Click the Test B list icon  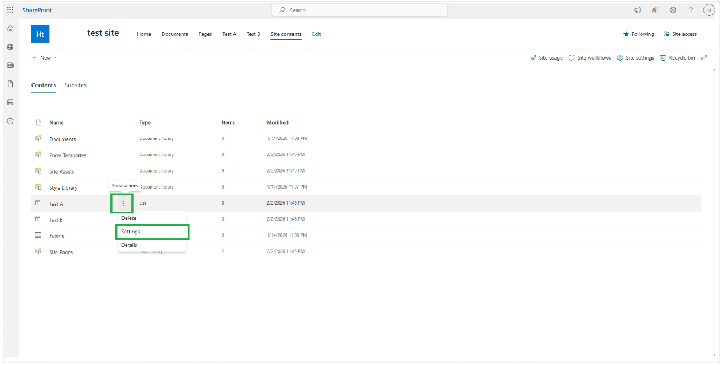pyautogui.click(x=38, y=219)
